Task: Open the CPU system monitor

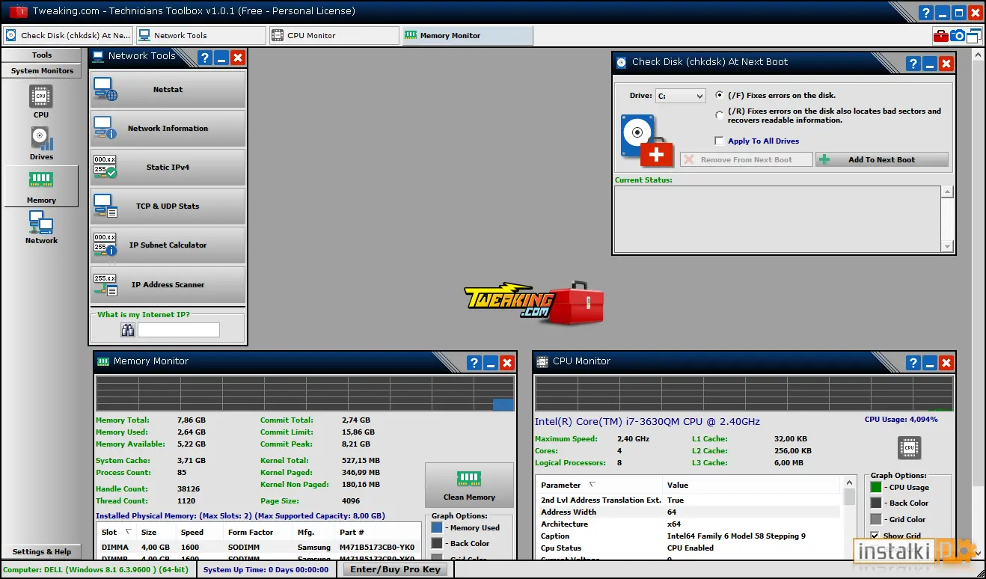Action: coord(41,102)
